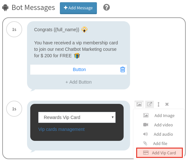This screenshot has height=164, width=188.
Task: Click the video camera icon in menu
Action: pyautogui.click(x=146, y=125)
